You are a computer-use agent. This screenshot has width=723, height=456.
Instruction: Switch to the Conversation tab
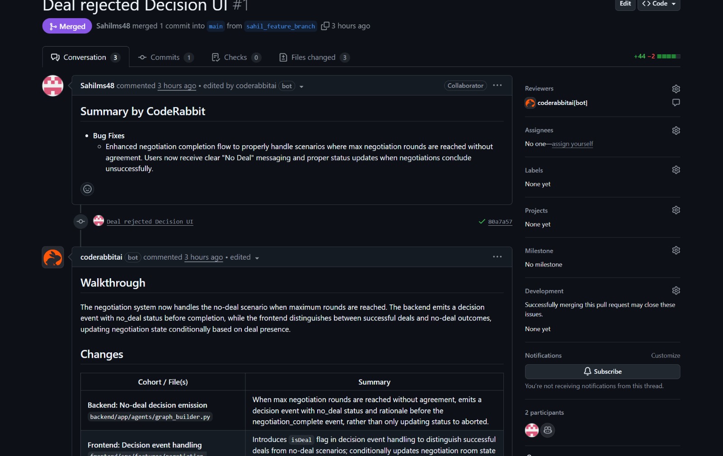coord(86,57)
